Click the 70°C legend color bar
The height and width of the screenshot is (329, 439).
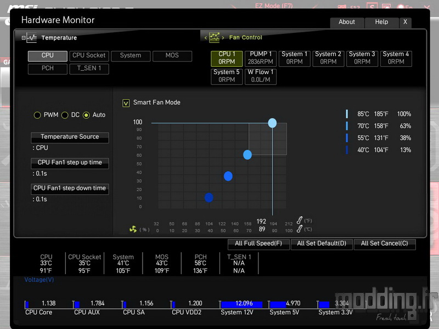click(347, 126)
